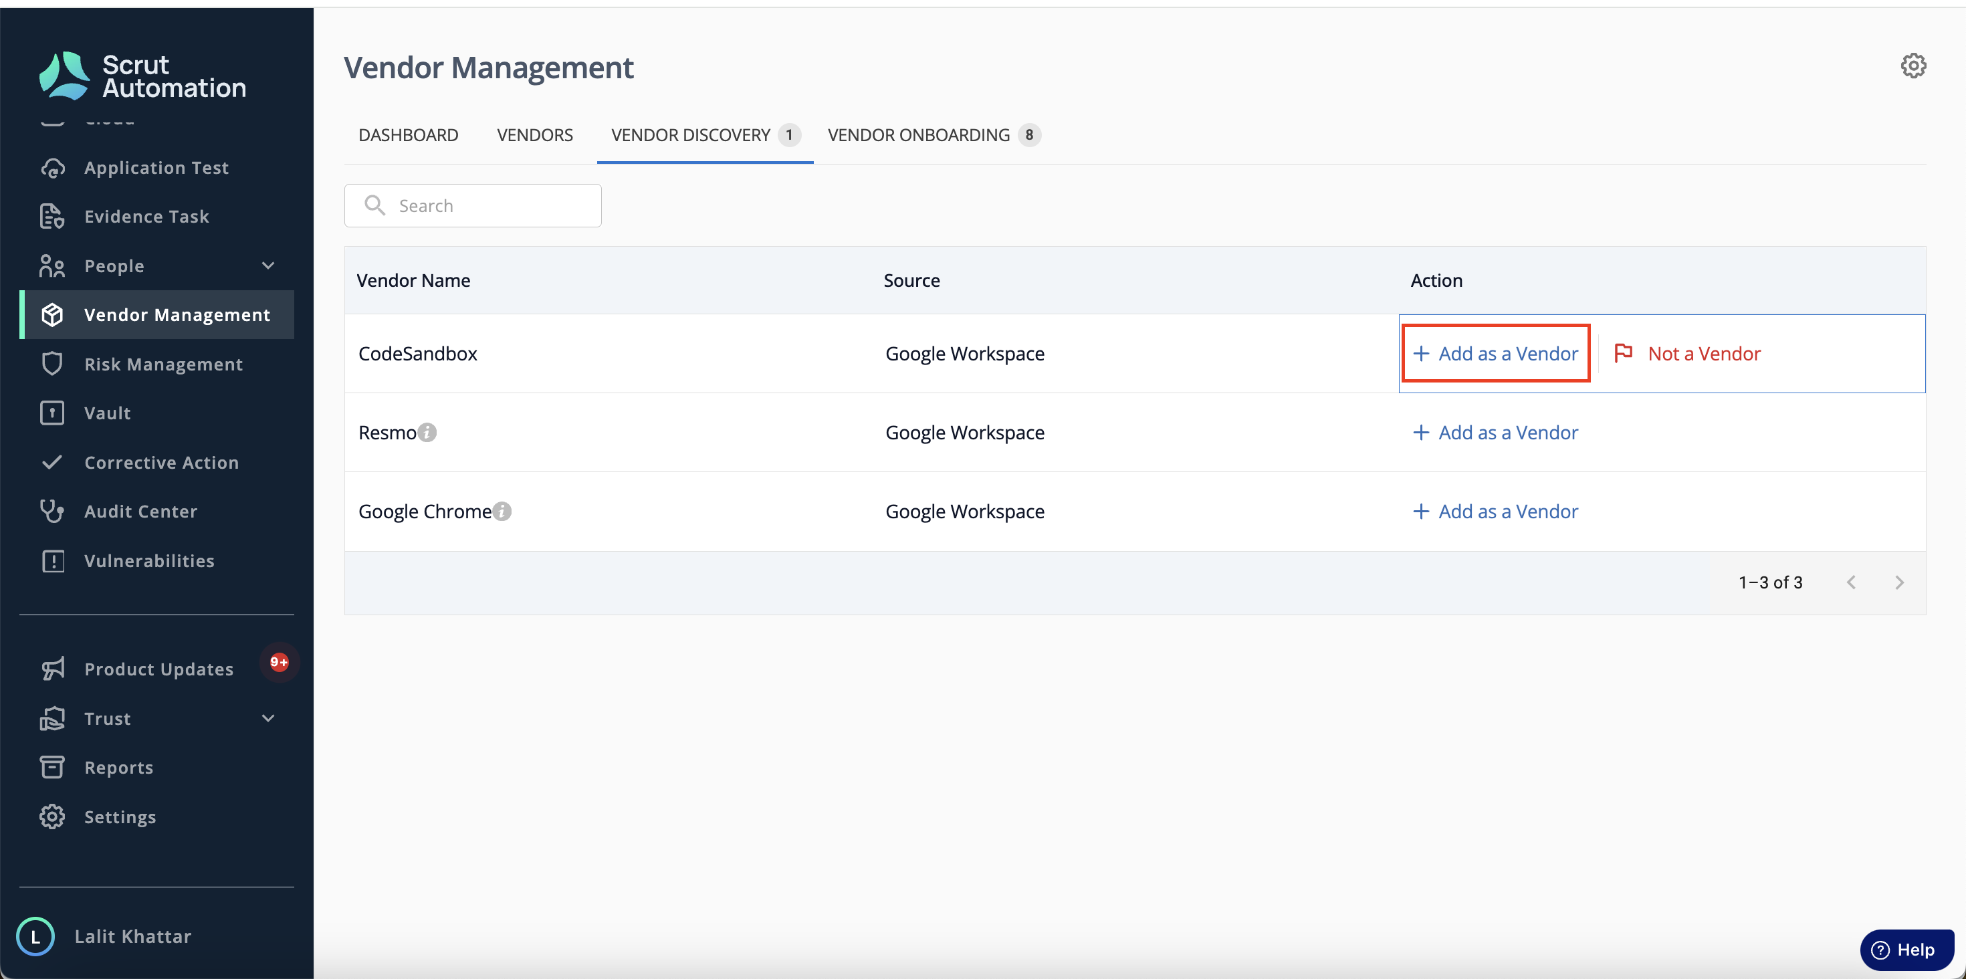Click info icon next to Resmo
The width and height of the screenshot is (1966, 979).
pos(427,433)
